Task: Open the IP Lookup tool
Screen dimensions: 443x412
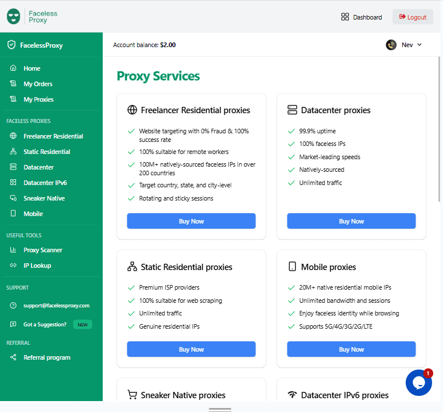Action: (x=37, y=265)
